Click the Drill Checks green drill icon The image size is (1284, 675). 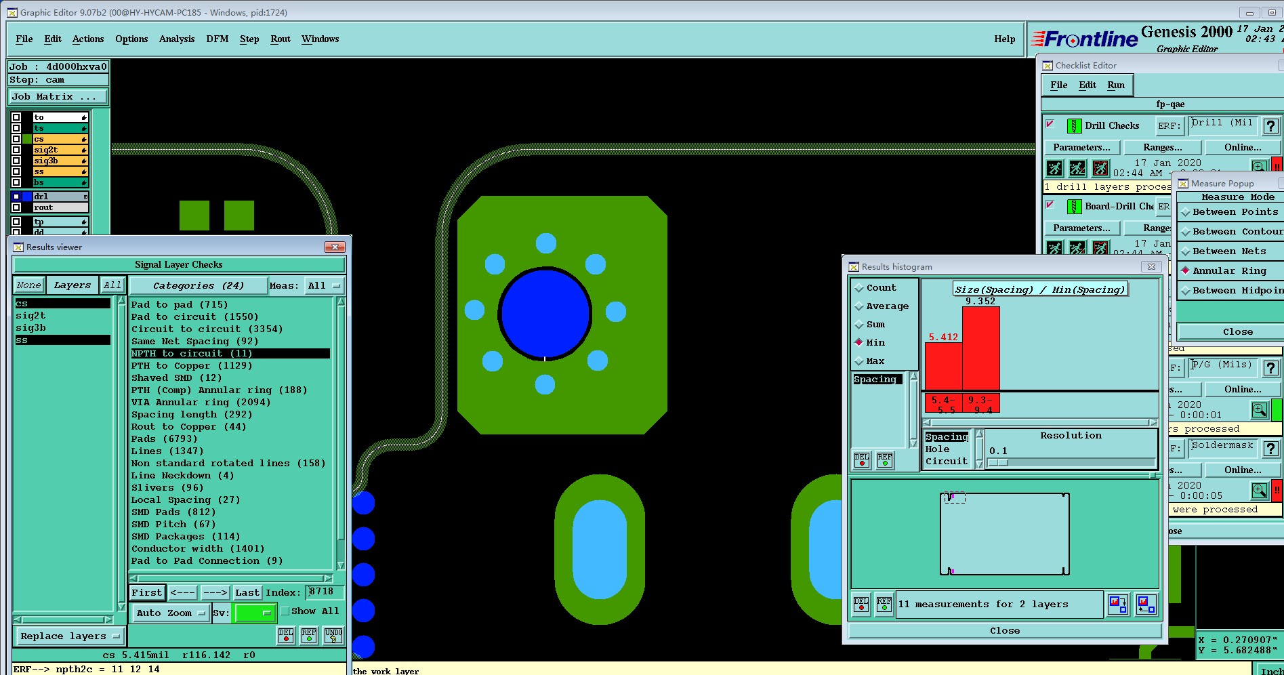tap(1074, 126)
